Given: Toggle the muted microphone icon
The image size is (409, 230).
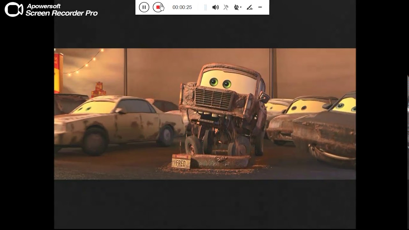Looking at the screenshot, I should tap(226, 7).
